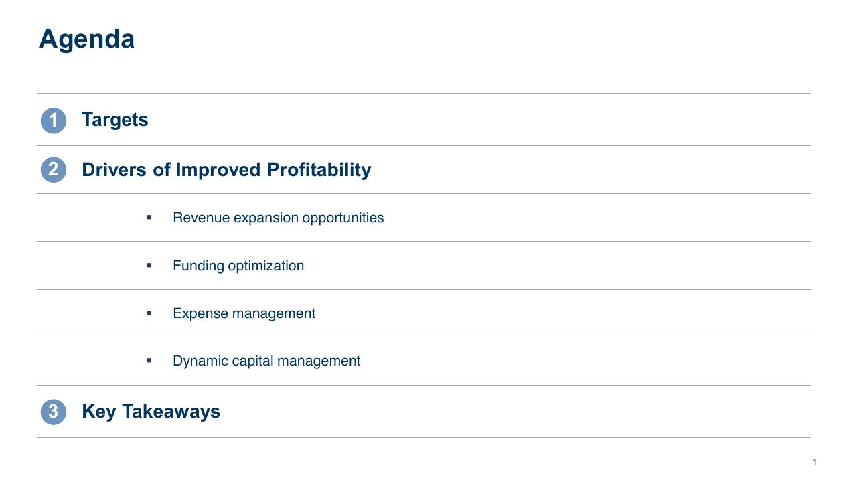This screenshot has width=857, height=482.
Task: Click bullet beside Revenue expansion opportunities
Action: 149,218
